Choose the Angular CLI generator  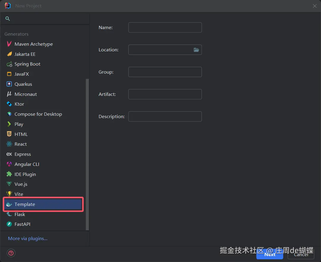43,164
